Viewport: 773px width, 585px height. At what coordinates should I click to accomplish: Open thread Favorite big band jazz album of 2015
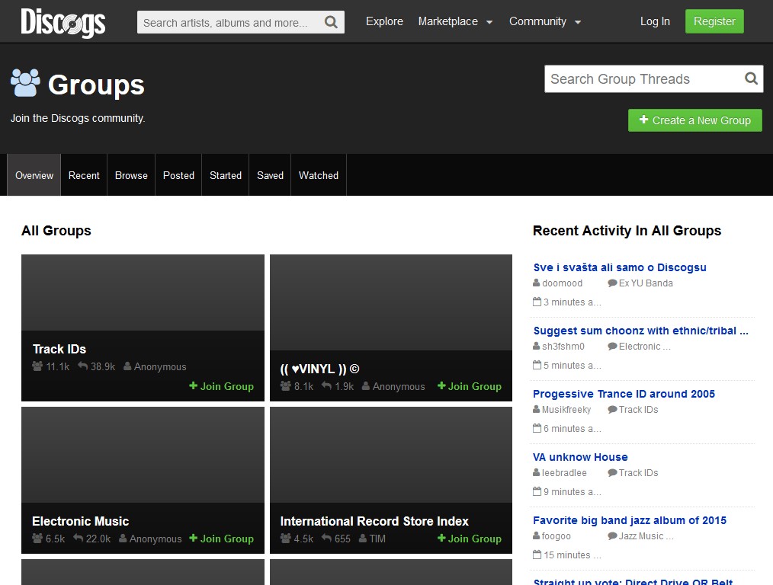[x=629, y=520]
